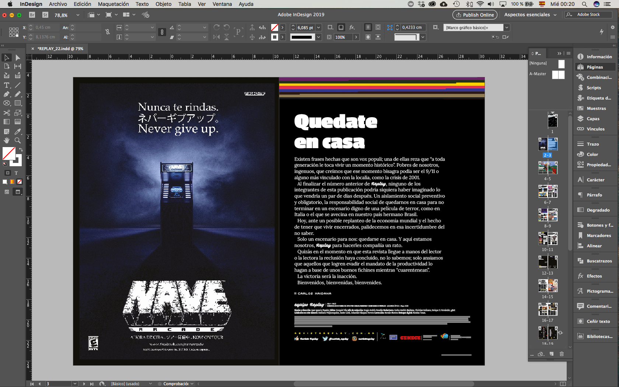The image size is (619, 387).
Task: Open page number dropdown in status bar
Action: click(75, 384)
